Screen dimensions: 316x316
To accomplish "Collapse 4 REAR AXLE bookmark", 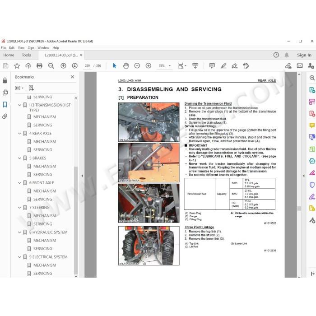I will click(19, 134).
